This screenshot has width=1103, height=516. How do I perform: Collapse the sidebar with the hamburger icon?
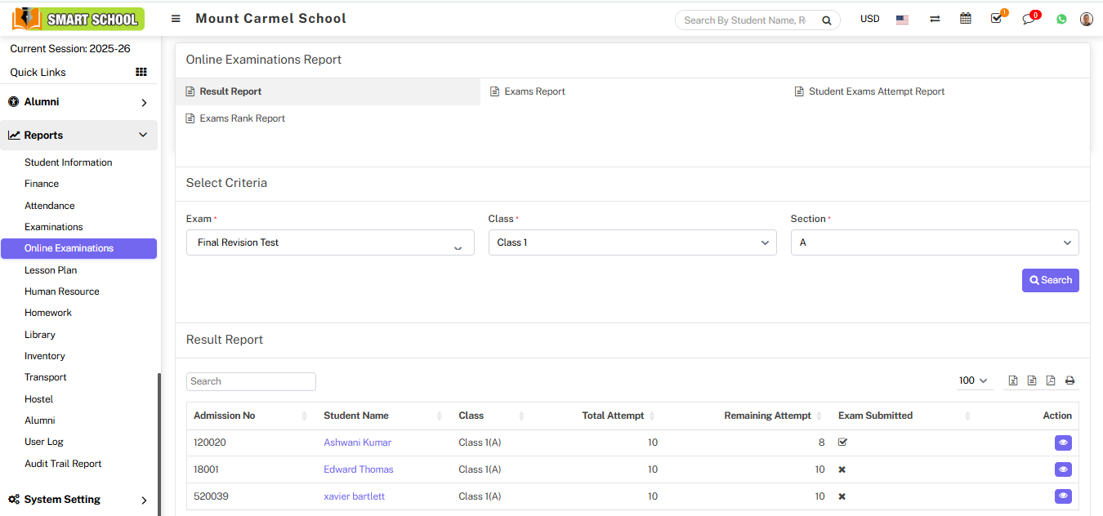(176, 17)
